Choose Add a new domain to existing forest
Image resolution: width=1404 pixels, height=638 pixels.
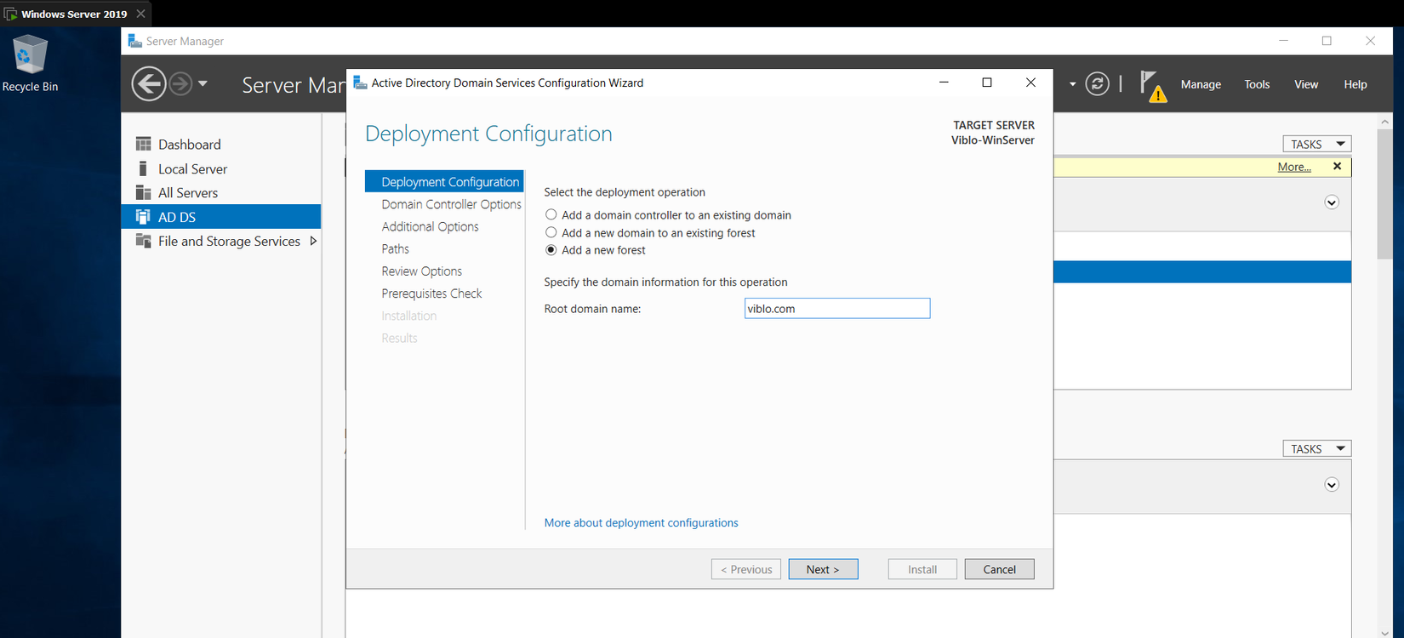(551, 233)
